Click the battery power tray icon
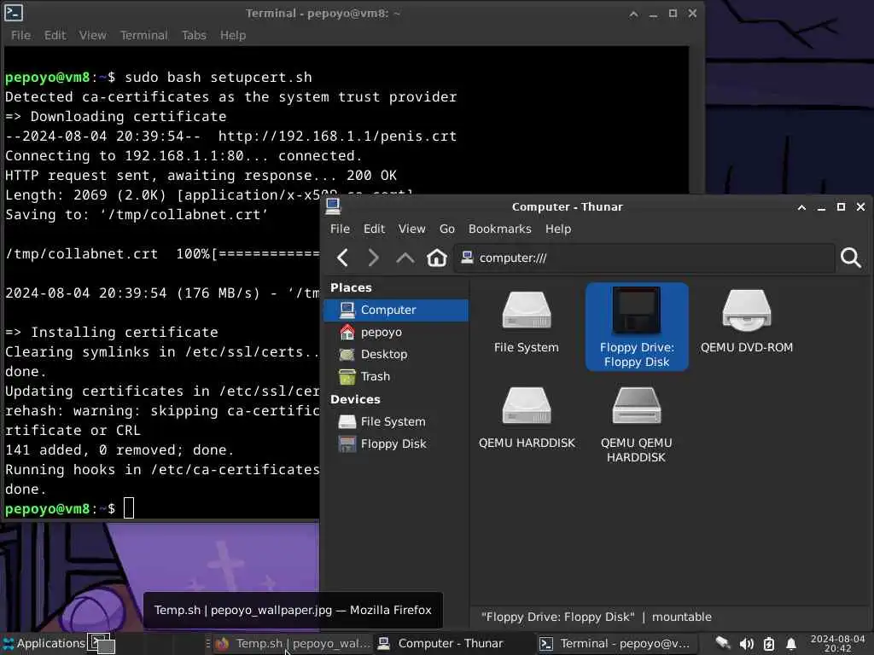This screenshot has height=655, width=874. pyautogui.click(x=769, y=644)
